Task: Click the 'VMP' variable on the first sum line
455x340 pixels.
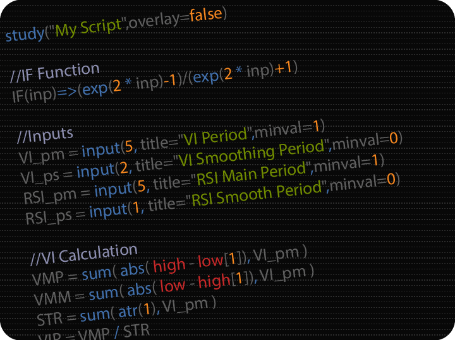Action: (x=47, y=279)
